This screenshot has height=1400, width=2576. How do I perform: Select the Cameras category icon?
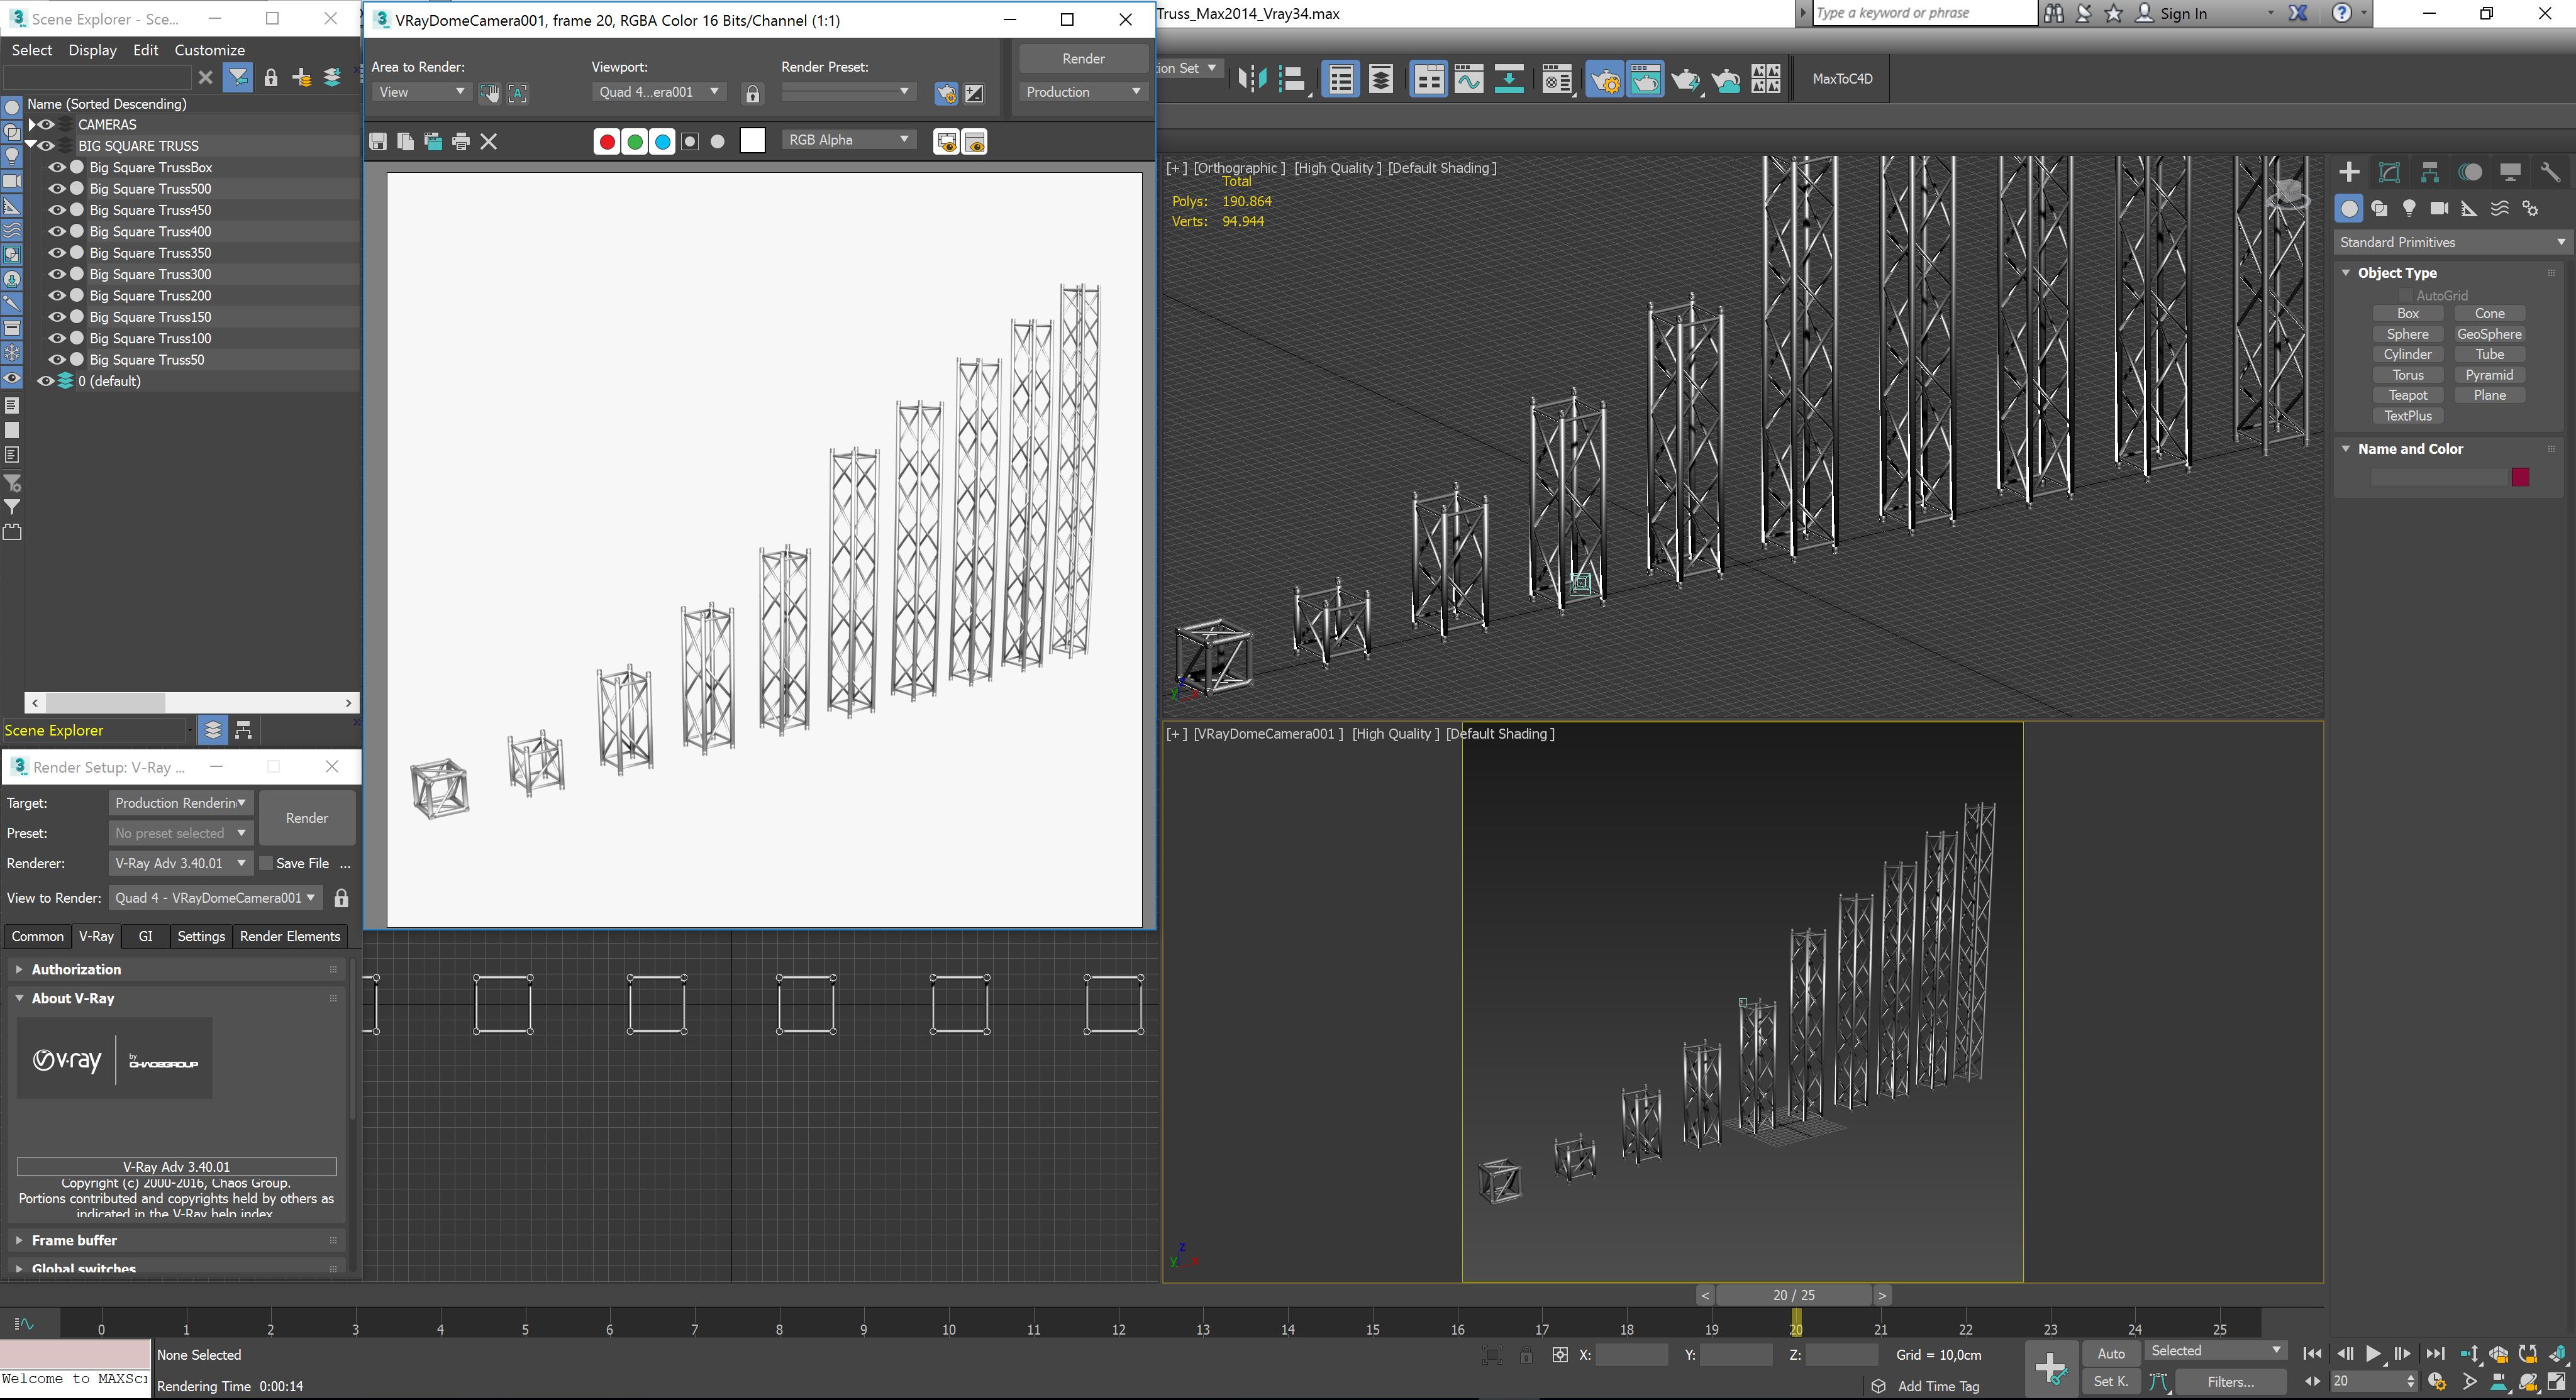(x=2439, y=208)
